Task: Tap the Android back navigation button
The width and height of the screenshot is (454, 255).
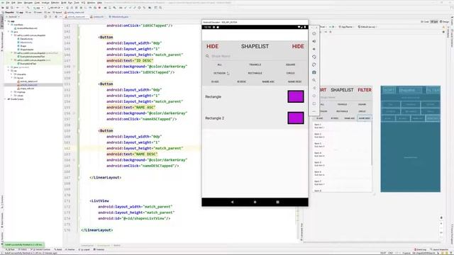Action: tap(232, 202)
